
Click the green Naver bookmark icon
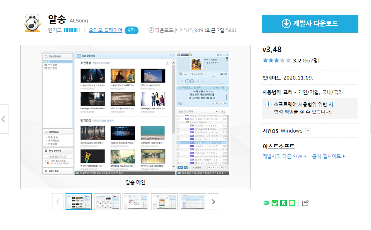(283, 203)
